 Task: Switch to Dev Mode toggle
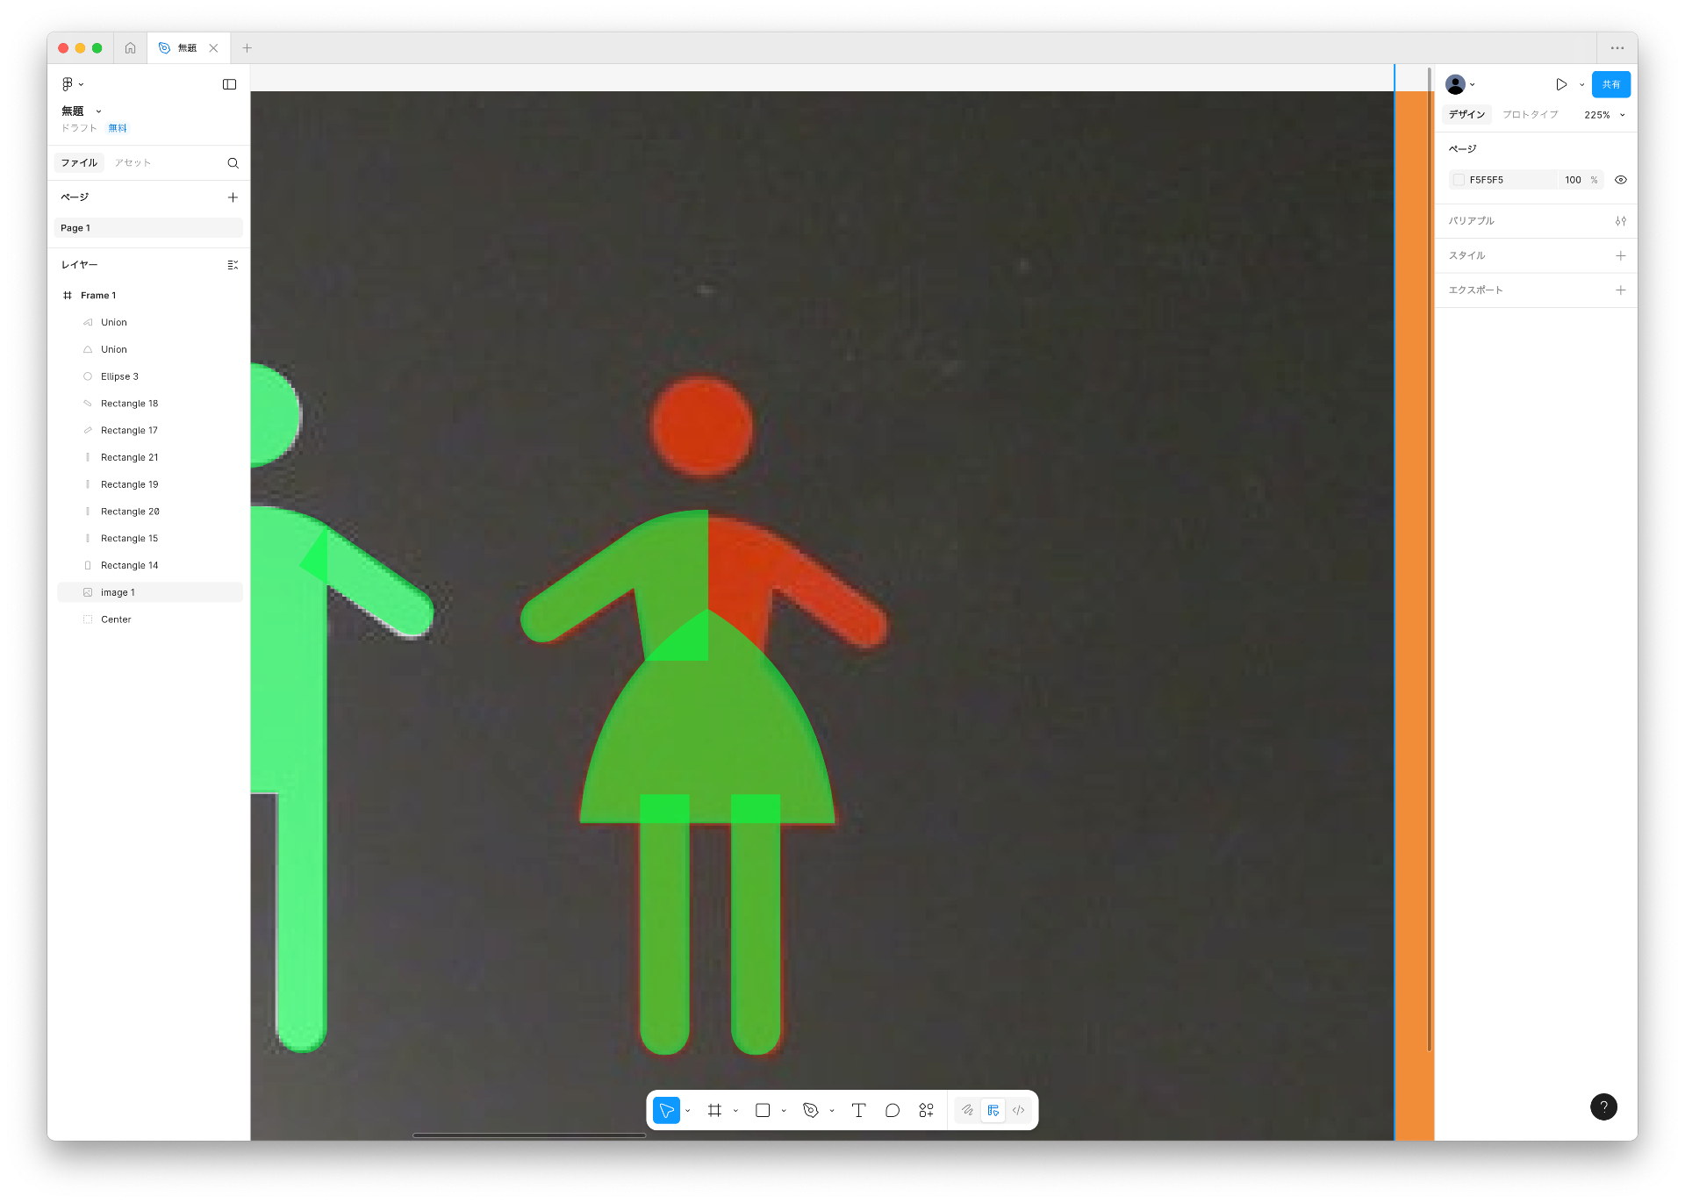[x=1018, y=1111]
